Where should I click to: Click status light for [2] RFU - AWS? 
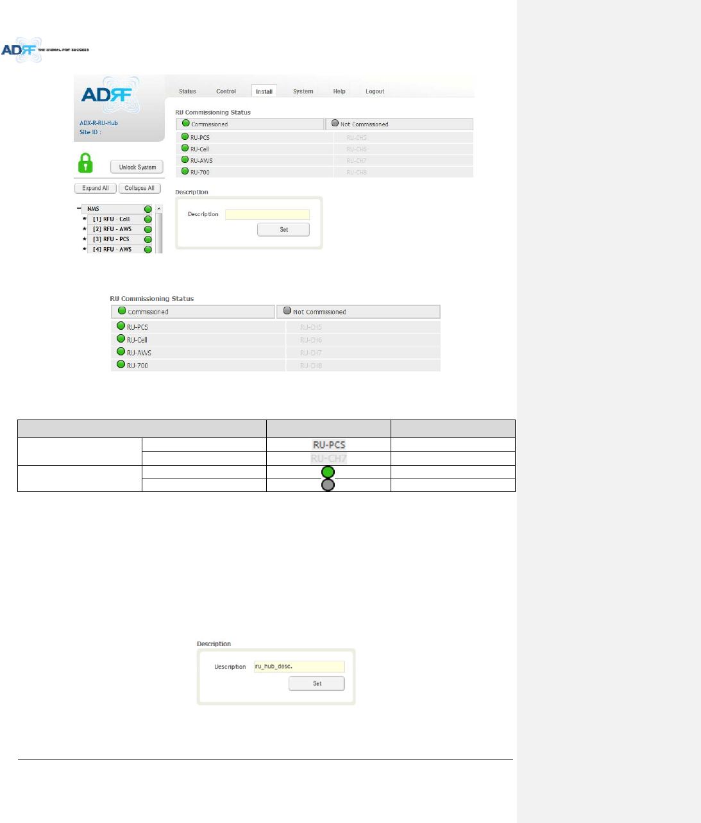(148, 229)
